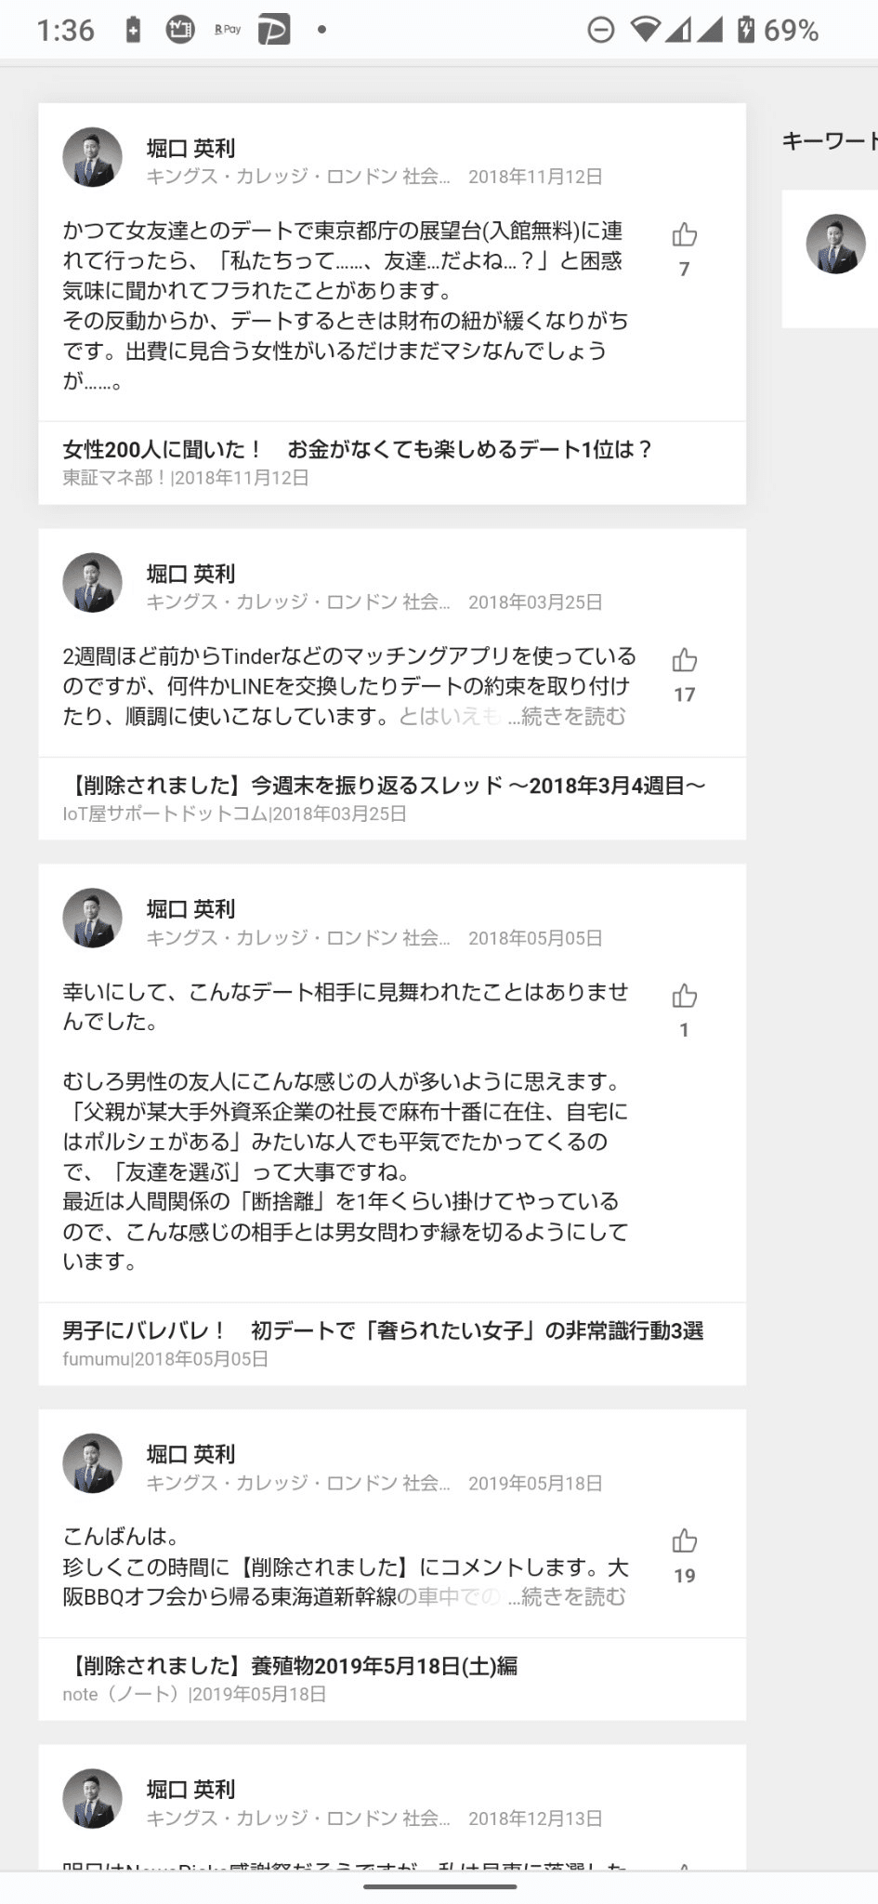Tap the PayPay icon in the status bar
Viewport: 878px width, 1904px height.
pyautogui.click(x=272, y=31)
